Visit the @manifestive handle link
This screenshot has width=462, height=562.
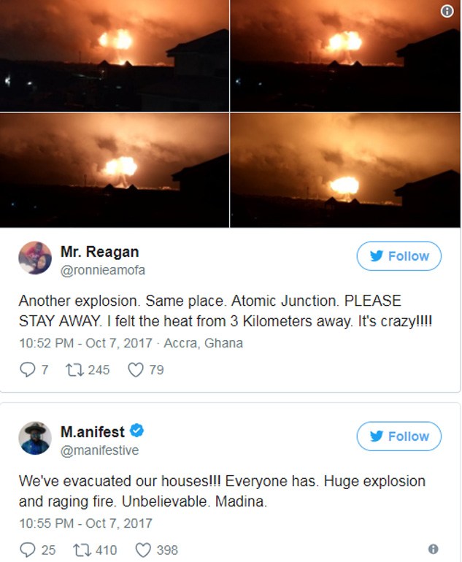click(99, 450)
